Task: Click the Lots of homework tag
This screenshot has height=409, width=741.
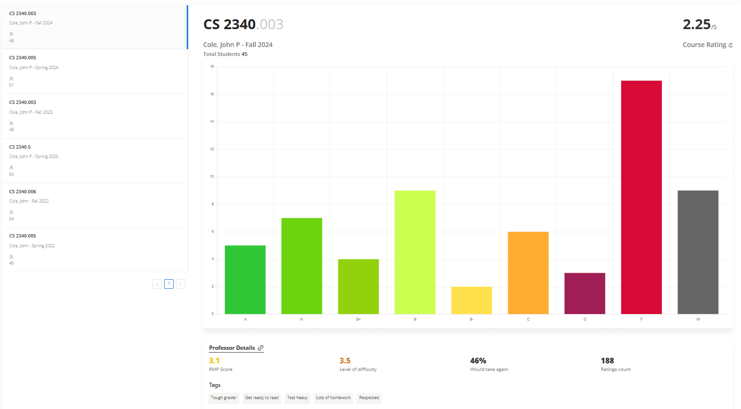Action: click(334, 398)
